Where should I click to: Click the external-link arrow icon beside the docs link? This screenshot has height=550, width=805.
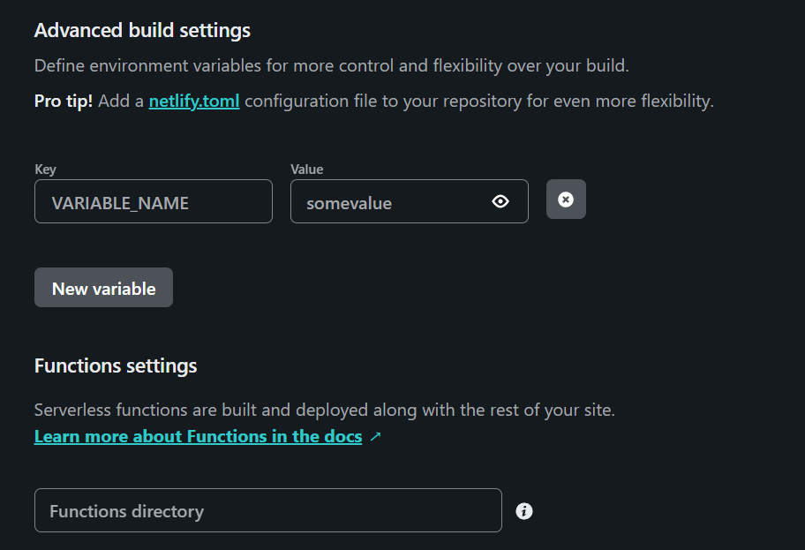pos(375,436)
